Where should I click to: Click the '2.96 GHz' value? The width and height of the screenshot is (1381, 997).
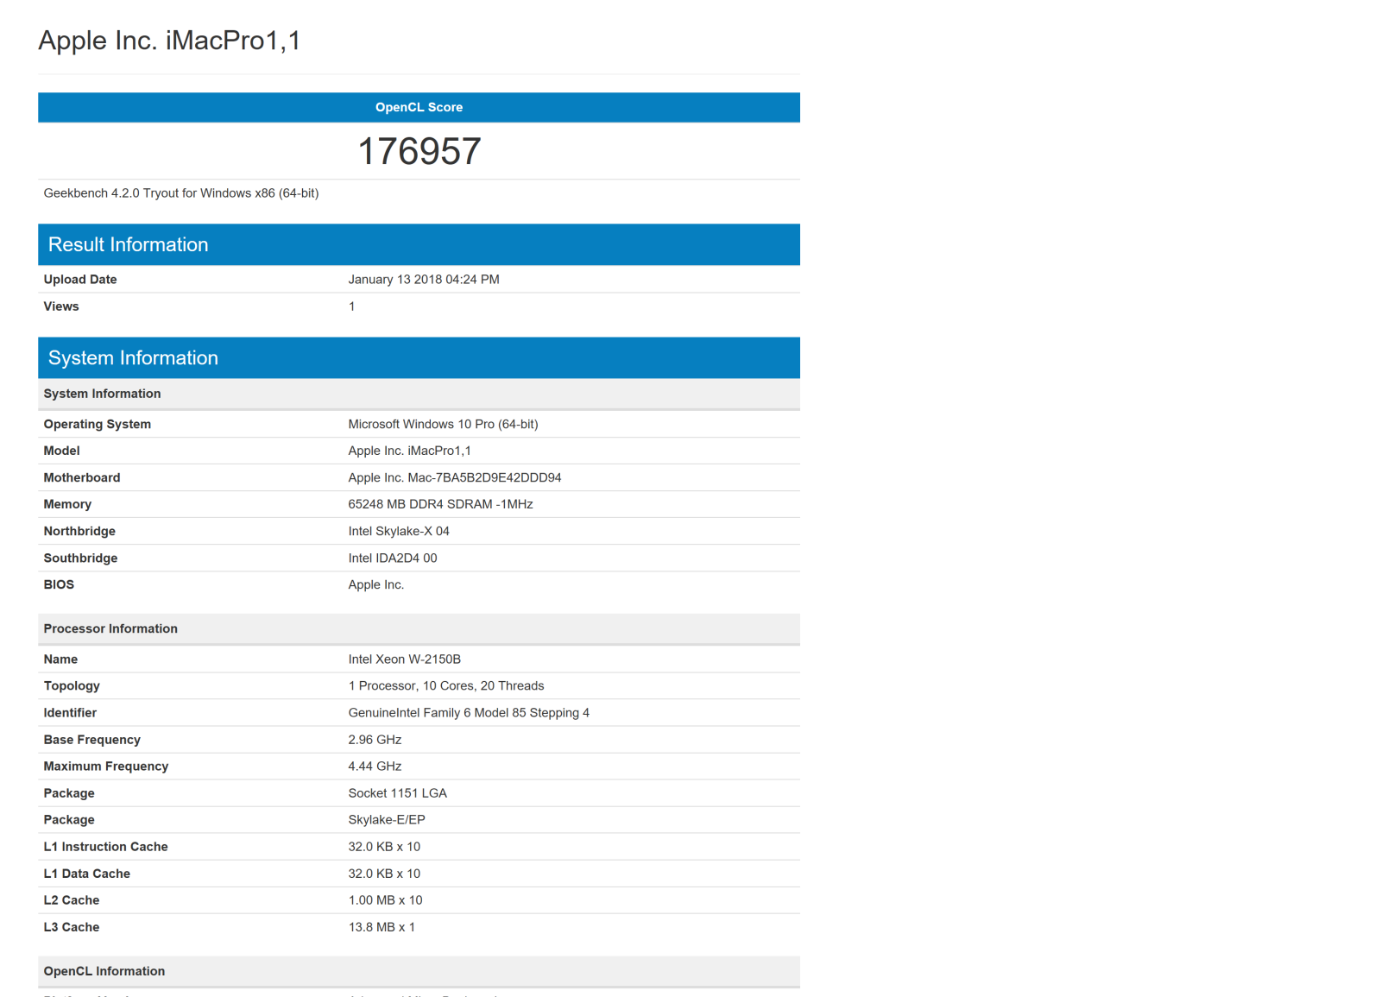point(375,740)
